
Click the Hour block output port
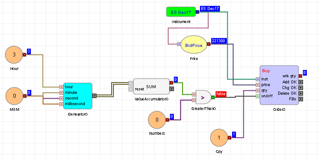(x=24, y=54)
